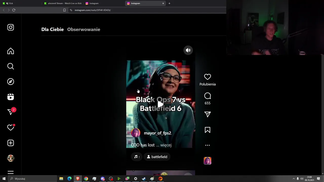The image size is (324, 182).
Task: Bookmark this page in address bar
Action: pyautogui.click(x=64, y=10)
